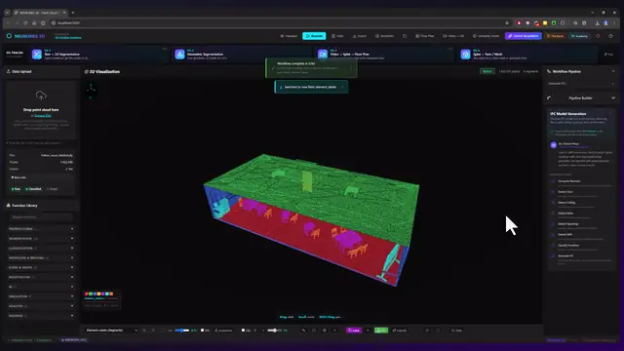624x351 pixels.
Task: Open the Splat → Train / Mesh track icon
Action: point(465,55)
